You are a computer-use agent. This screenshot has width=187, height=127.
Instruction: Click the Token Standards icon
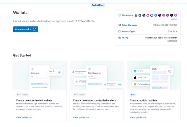[x=120, y=25]
